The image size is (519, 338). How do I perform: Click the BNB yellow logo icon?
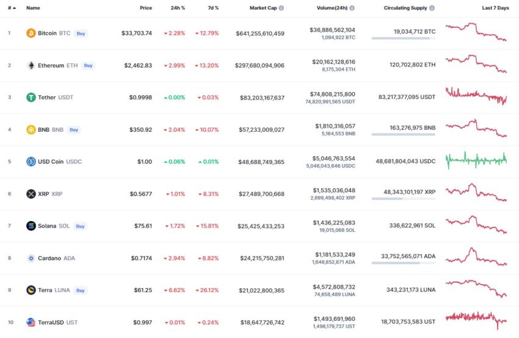pos(31,129)
